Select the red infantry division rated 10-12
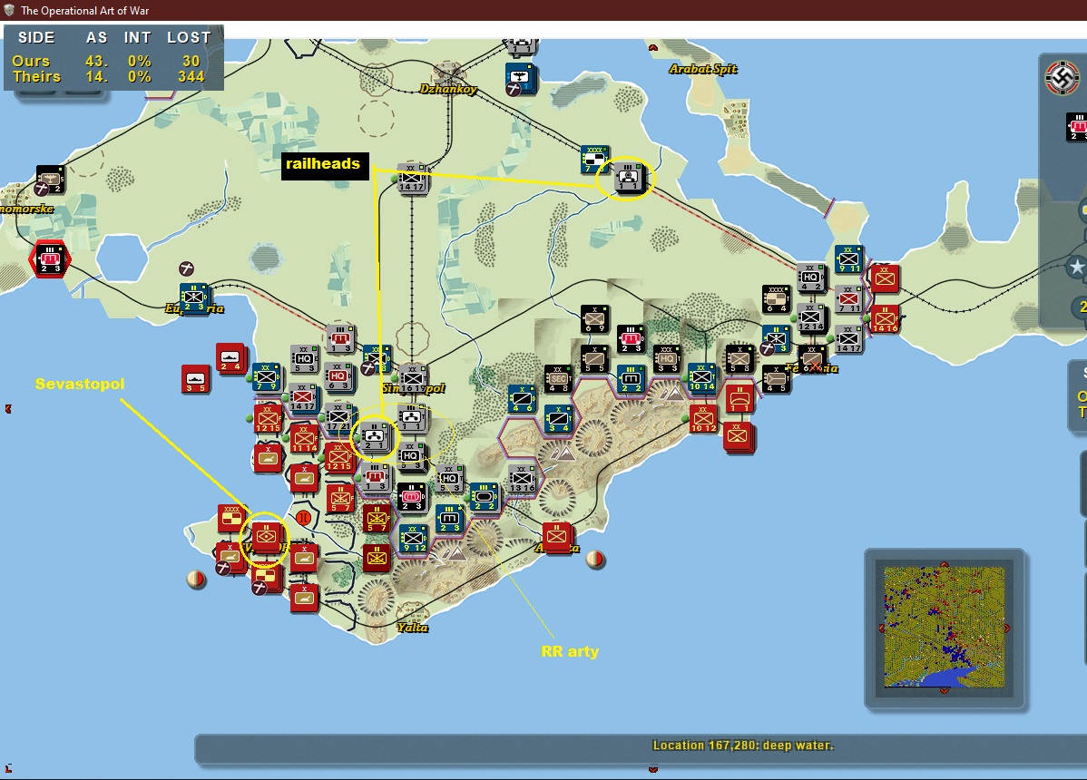This screenshot has height=780, width=1087. [703, 418]
